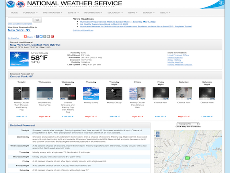Click the Share plus icon

[x=25, y=37]
